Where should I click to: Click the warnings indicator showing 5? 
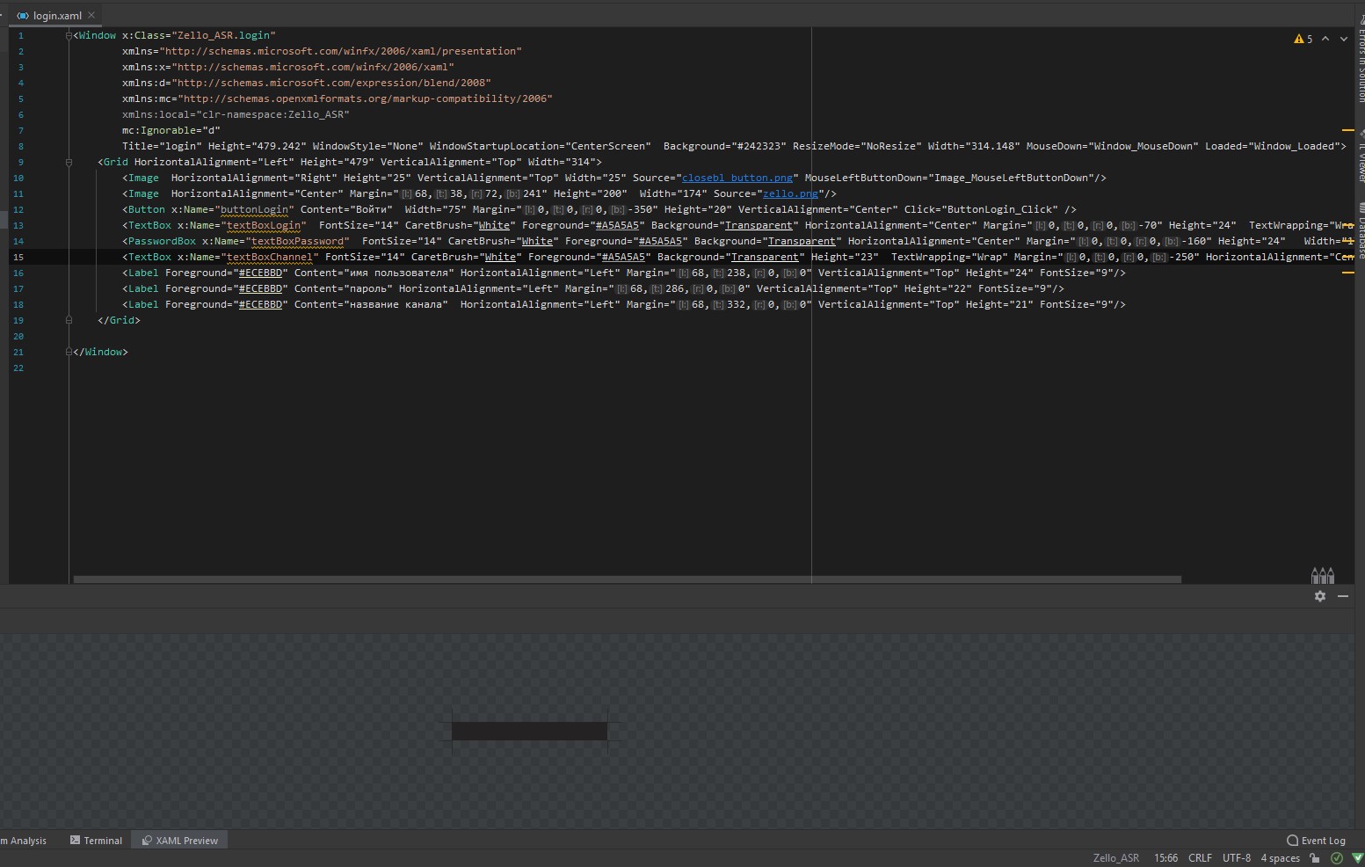[x=1303, y=39]
